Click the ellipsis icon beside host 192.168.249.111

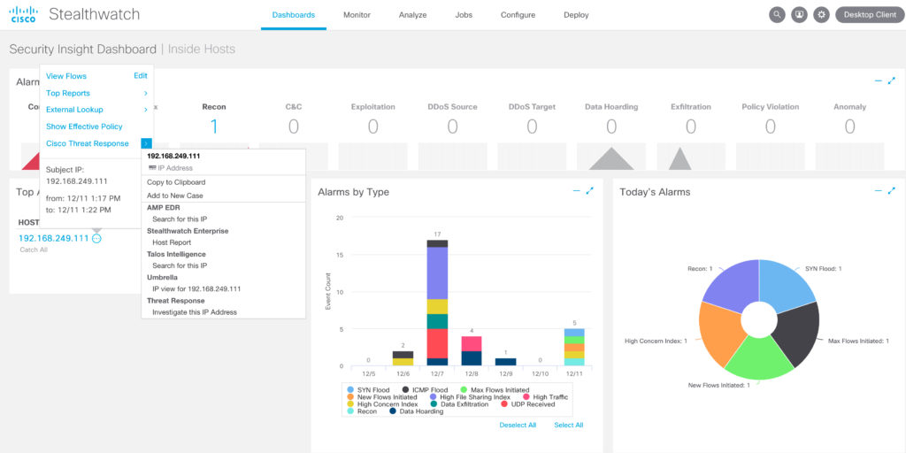(x=97, y=238)
